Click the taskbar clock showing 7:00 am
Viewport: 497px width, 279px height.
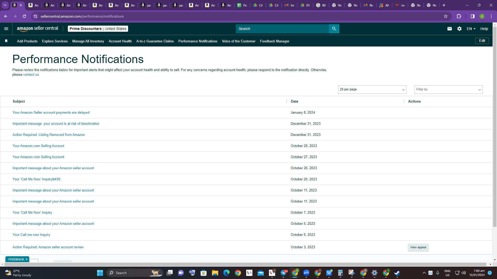[x=477, y=273]
